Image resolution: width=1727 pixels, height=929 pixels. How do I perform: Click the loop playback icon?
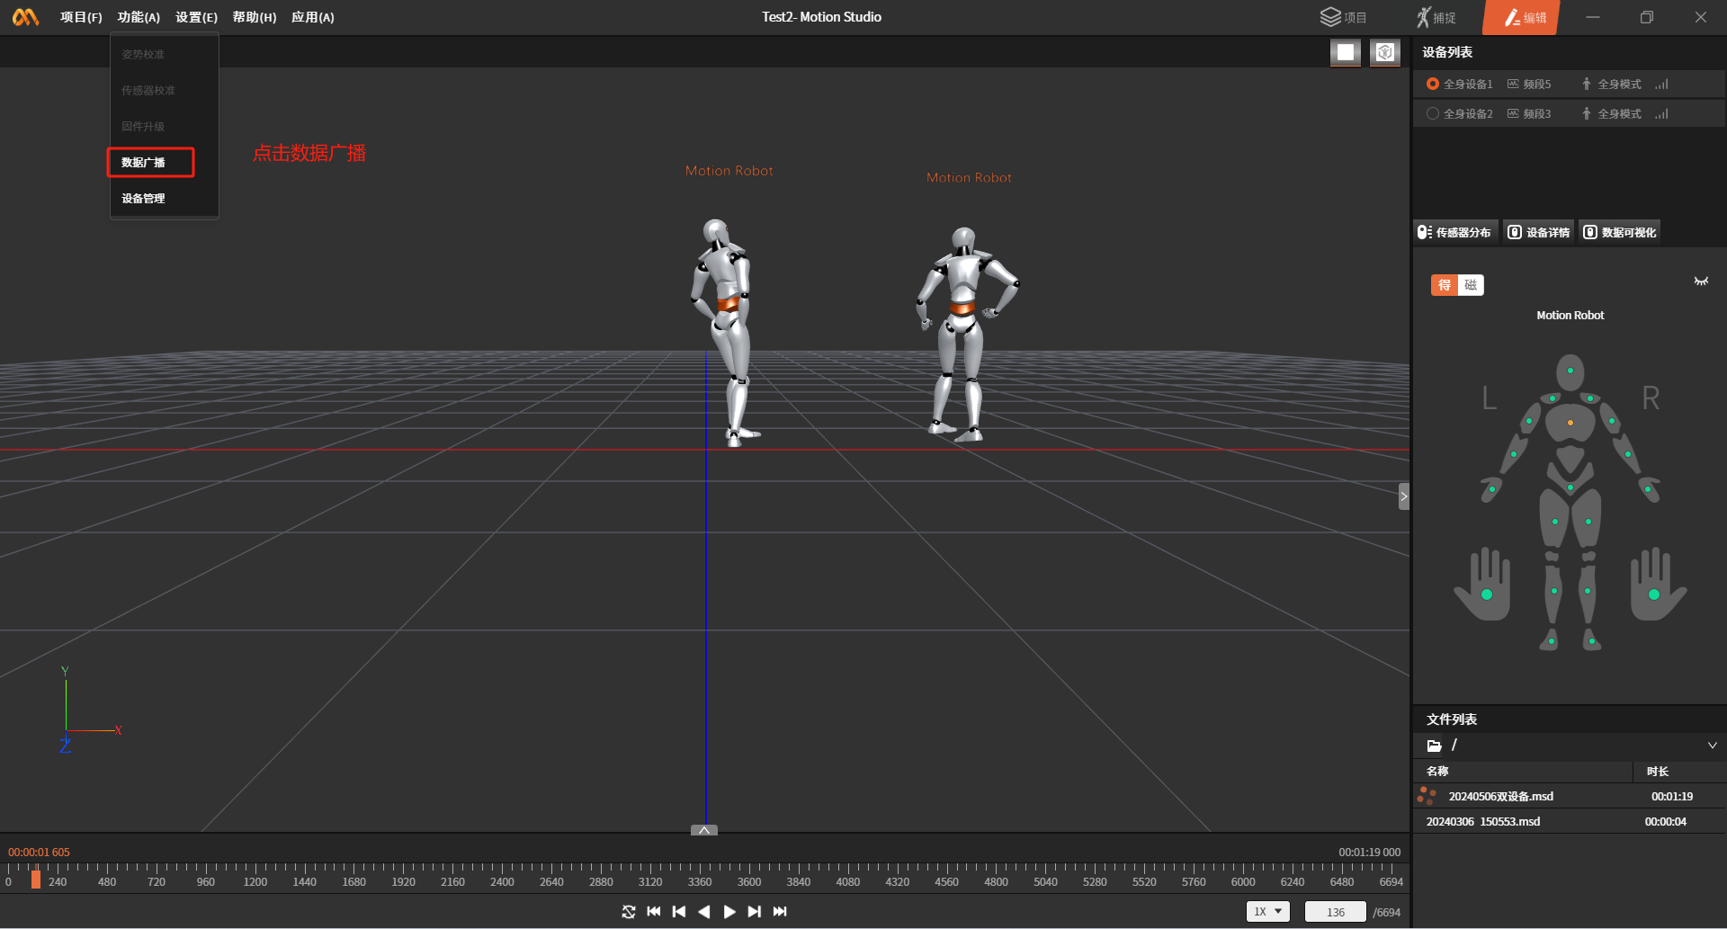coord(629,912)
